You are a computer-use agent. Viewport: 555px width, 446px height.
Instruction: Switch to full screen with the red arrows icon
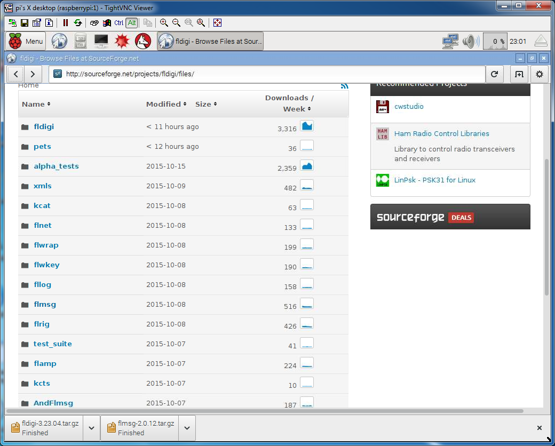click(x=217, y=23)
